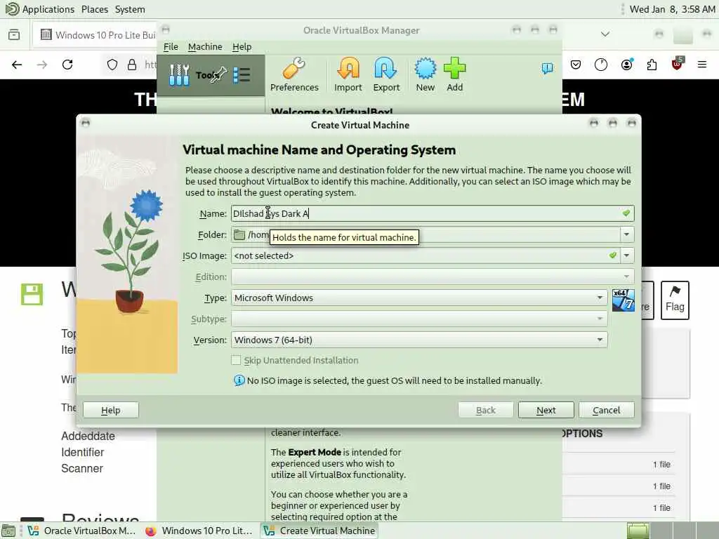Open the Places menu in top panel
Image resolution: width=719 pixels, height=539 pixels.
point(95,9)
